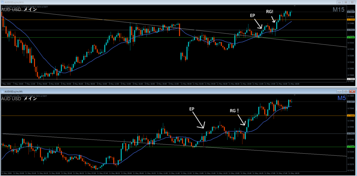
Task: Expand the small triangle beside the M5 symbol text
Action: point(2,96)
